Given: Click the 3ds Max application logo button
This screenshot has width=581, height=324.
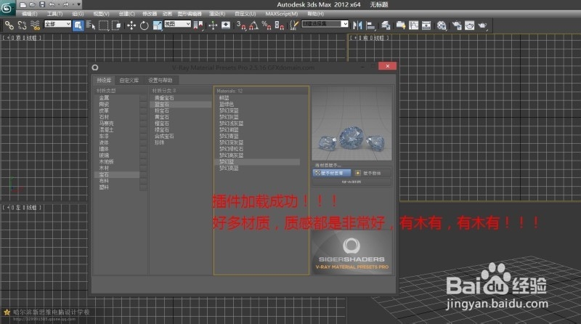Looking at the screenshot, I should pos(9,7).
